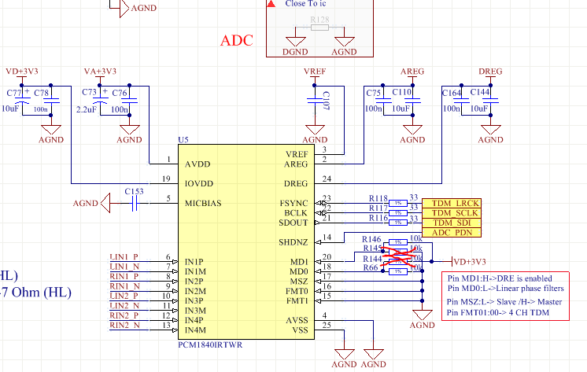Click the ADC_PDN port

pos(452,233)
